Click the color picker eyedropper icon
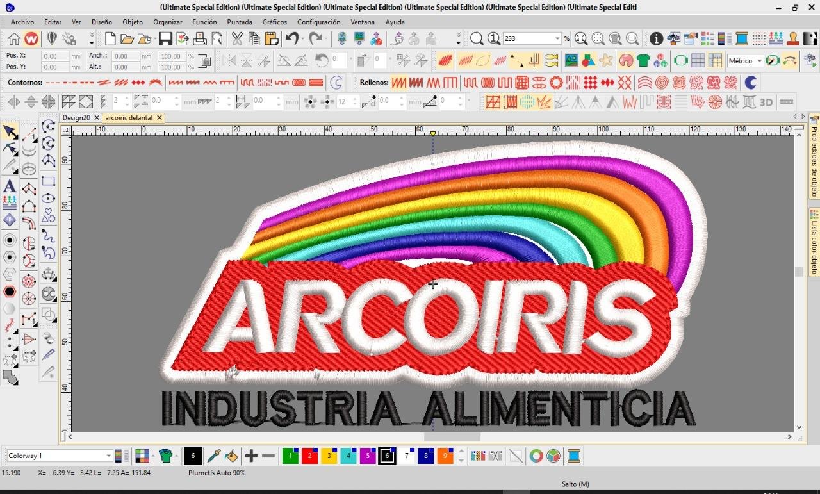Image resolution: width=820 pixels, height=494 pixels. click(x=214, y=456)
